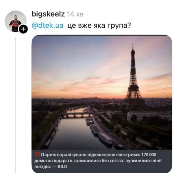Click the tree-lined left riverbank
Screen dimensions: 185x173
tap(43, 128)
